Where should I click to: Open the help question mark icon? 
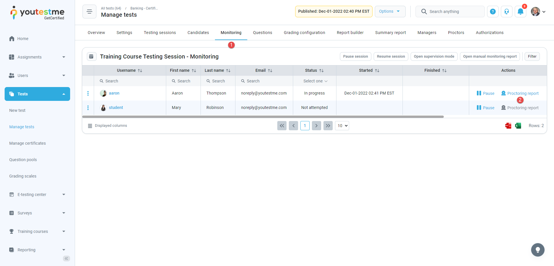[x=493, y=12]
